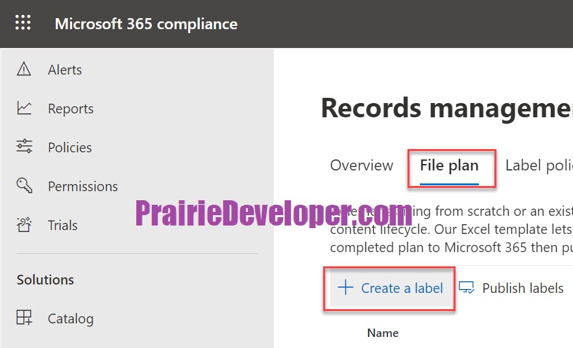Select the File plan tab
Viewport: 573px width, 348px height.
pos(449,166)
